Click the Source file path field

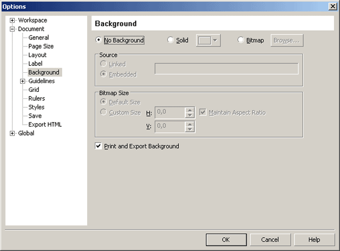[226, 68]
